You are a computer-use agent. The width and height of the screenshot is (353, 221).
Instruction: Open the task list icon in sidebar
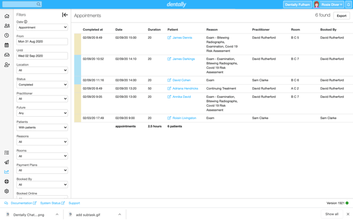click(6, 153)
